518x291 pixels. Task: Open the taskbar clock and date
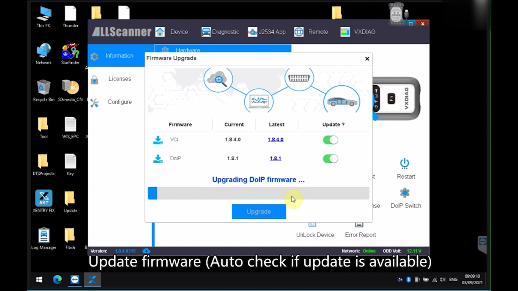[472, 279]
